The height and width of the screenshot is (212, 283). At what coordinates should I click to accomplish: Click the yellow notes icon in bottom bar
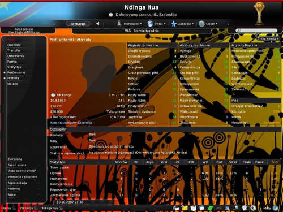pos(185,208)
